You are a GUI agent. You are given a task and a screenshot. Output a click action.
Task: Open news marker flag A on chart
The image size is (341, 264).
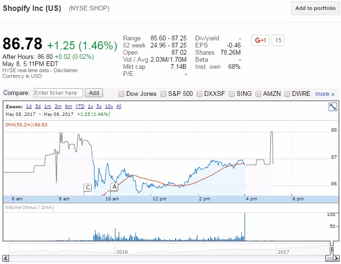114,187
